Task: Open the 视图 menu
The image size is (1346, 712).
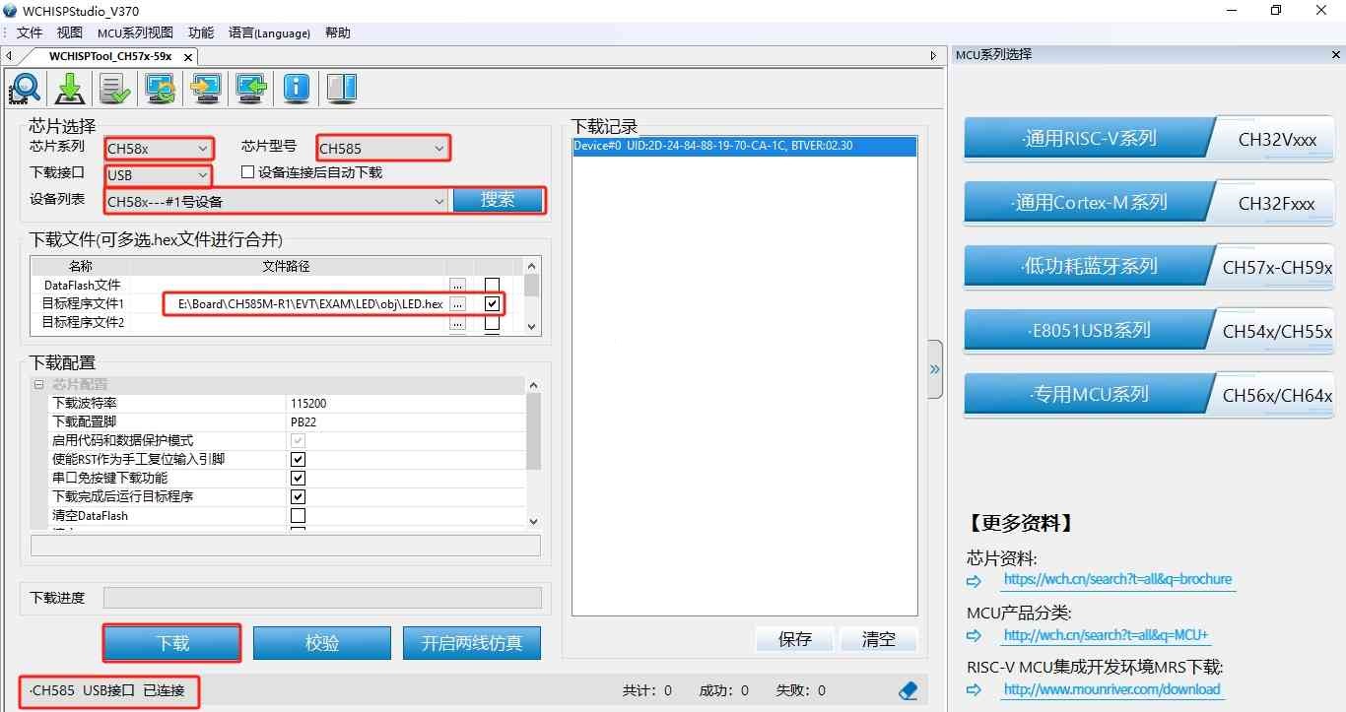Action: [70, 32]
